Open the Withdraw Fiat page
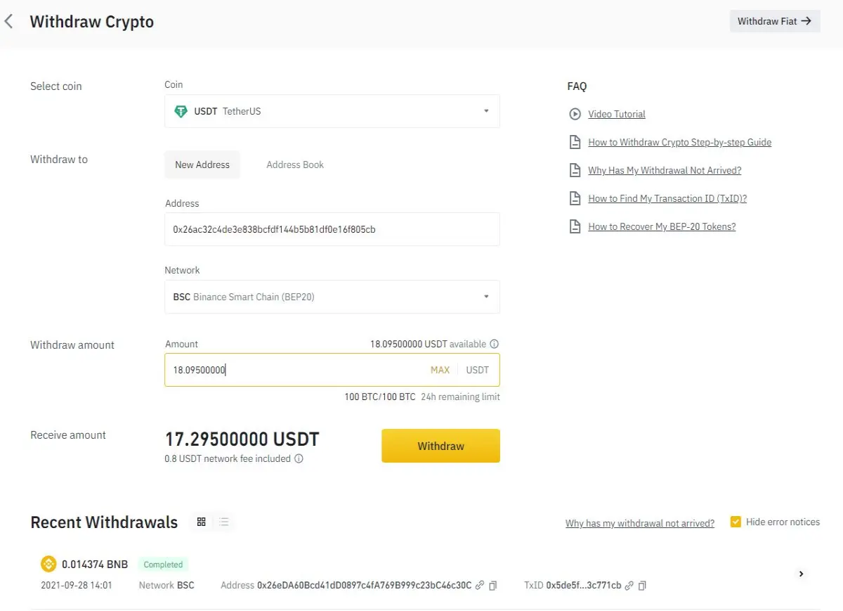843x611 pixels. 775,21
